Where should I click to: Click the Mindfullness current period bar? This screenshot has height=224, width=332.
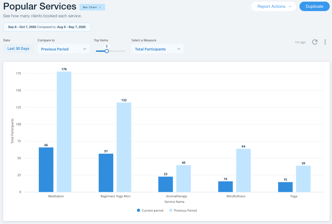click(x=226, y=187)
